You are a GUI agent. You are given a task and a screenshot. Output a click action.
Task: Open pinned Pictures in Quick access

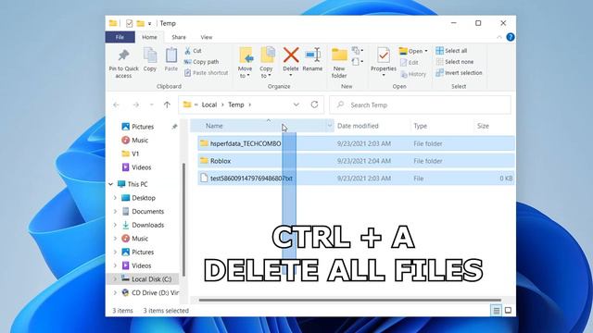pyautogui.click(x=143, y=127)
